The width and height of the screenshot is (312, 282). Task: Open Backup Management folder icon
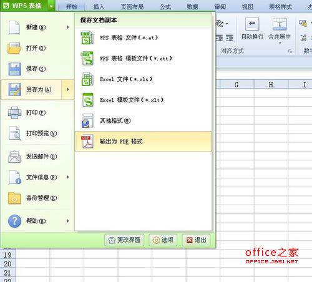[14, 198]
